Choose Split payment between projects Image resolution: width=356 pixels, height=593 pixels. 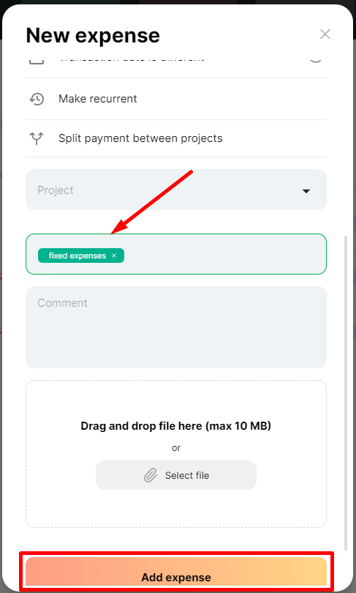click(176, 138)
